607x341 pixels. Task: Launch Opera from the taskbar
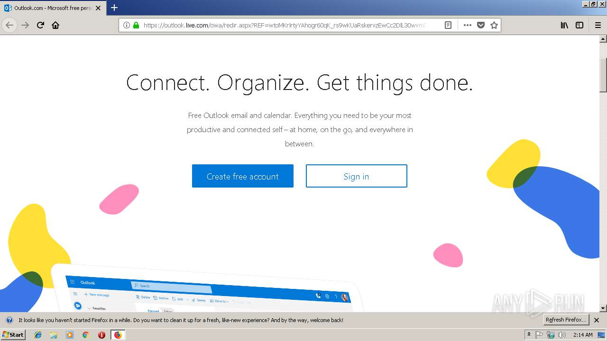point(101,335)
